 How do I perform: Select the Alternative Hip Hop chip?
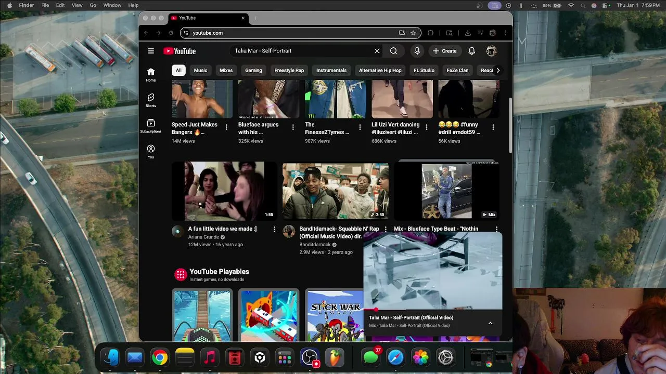click(380, 70)
